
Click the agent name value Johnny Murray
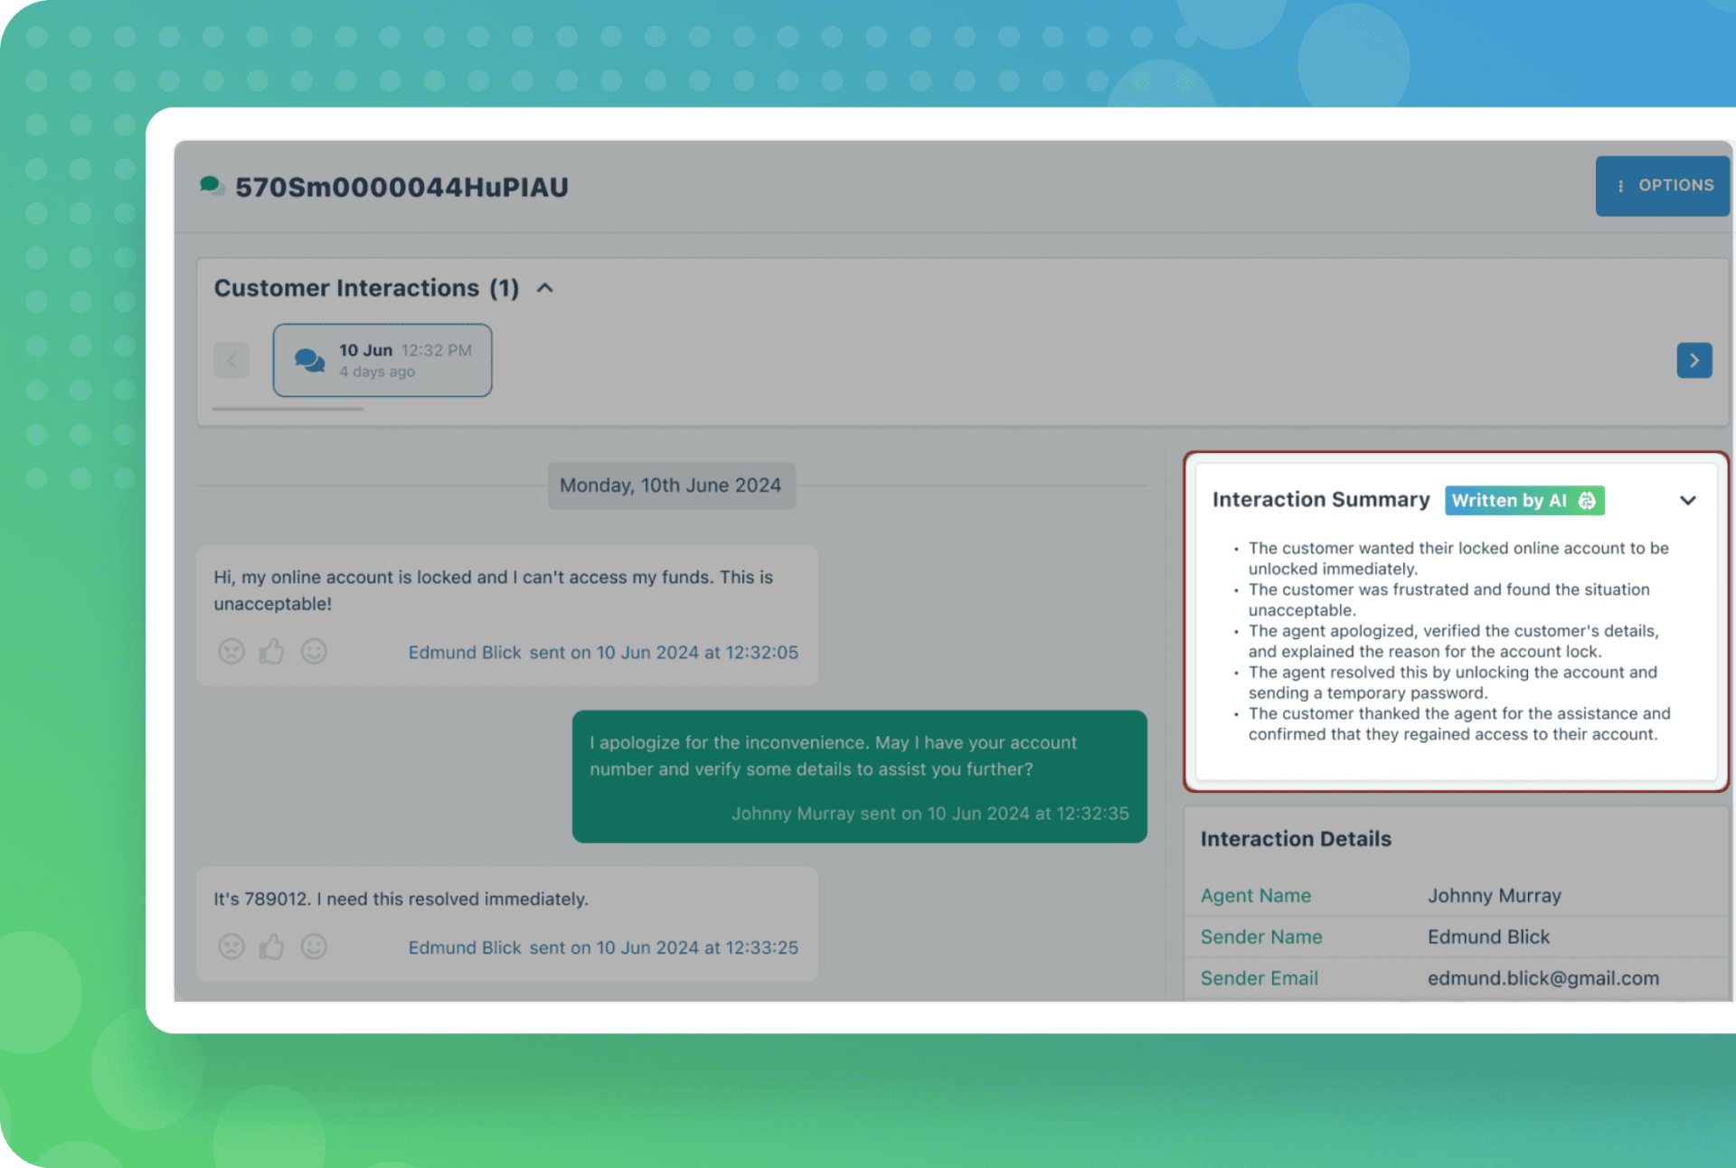coord(1495,896)
